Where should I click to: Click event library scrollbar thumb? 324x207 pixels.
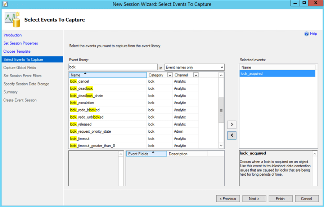221,110
